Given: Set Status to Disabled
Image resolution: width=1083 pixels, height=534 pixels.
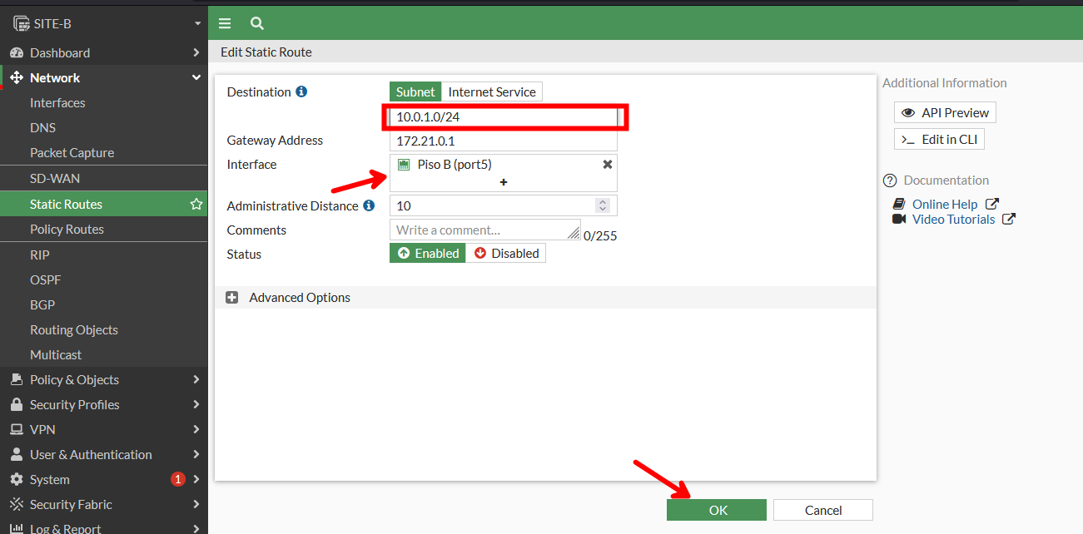Looking at the screenshot, I should click(506, 254).
